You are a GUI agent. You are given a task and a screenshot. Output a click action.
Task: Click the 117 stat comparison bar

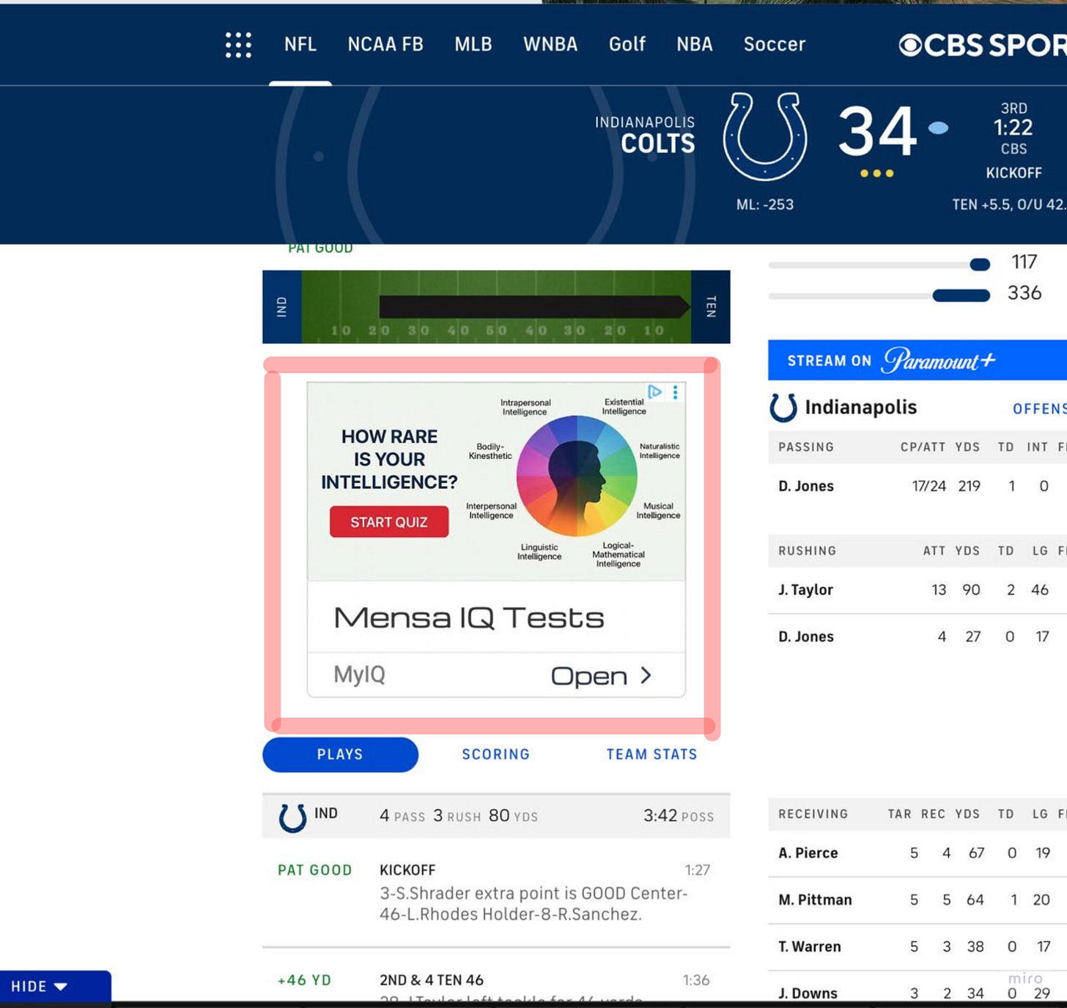pos(879,264)
